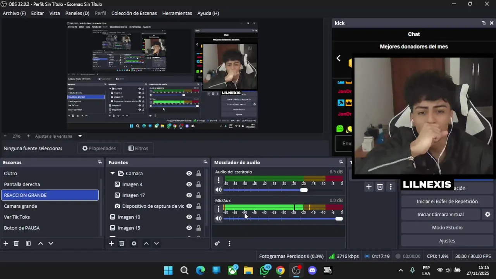Open transition properties three-dot menu
The height and width of the screenshot is (279, 496).
pyautogui.click(x=391, y=187)
